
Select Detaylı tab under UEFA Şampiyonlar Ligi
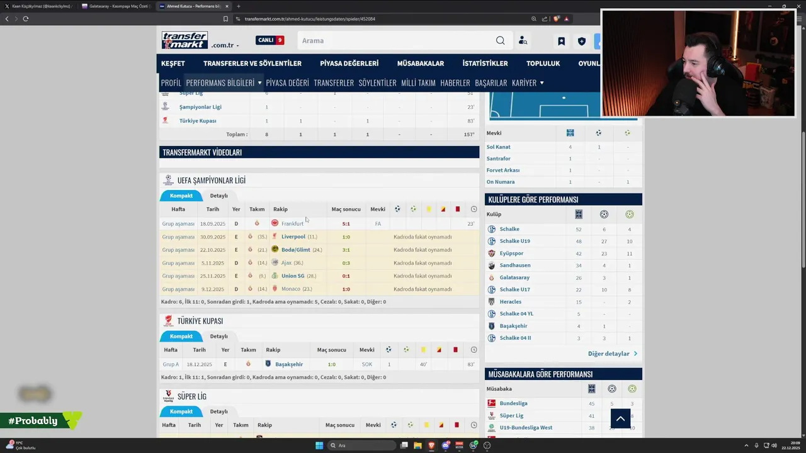219,196
